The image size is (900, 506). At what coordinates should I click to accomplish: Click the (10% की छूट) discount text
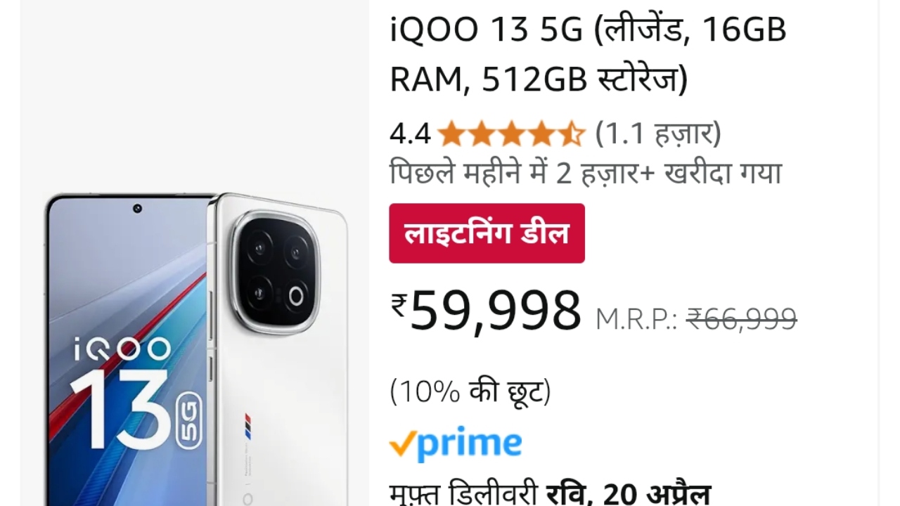click(470, 392)
